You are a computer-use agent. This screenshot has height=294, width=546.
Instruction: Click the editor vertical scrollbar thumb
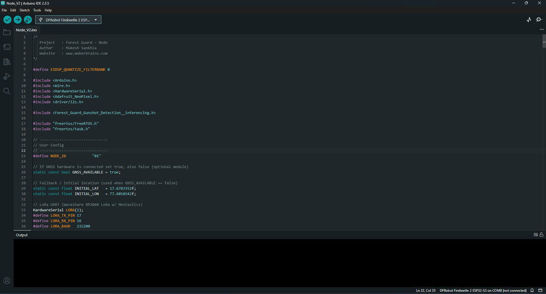pos(544,42)
